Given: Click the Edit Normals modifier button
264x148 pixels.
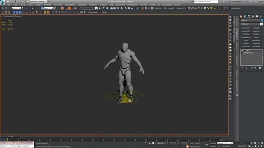Looking at the screenshot, I should [x=256, y=46].
